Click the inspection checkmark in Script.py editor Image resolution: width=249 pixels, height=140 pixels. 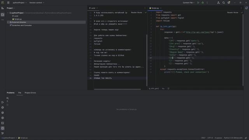click(x=242, y=12)
